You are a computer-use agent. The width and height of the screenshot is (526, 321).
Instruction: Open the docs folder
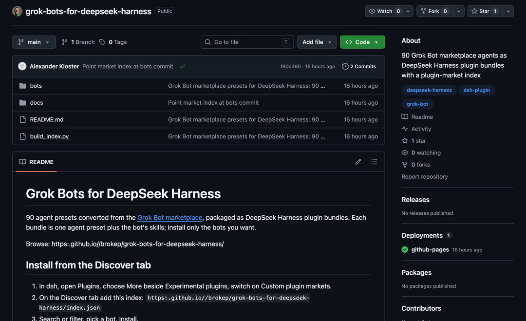37,103
